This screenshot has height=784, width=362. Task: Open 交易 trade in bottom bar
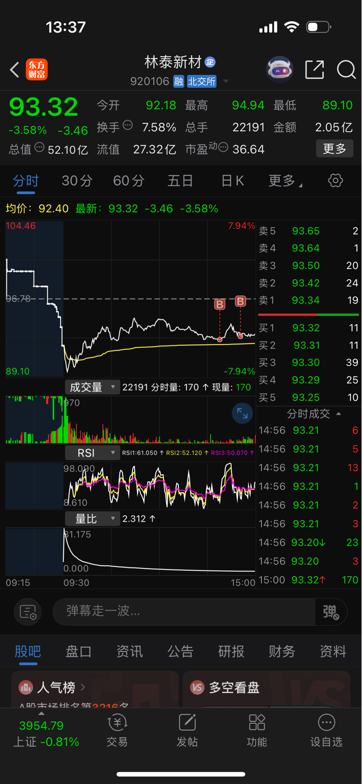point(117,731)
